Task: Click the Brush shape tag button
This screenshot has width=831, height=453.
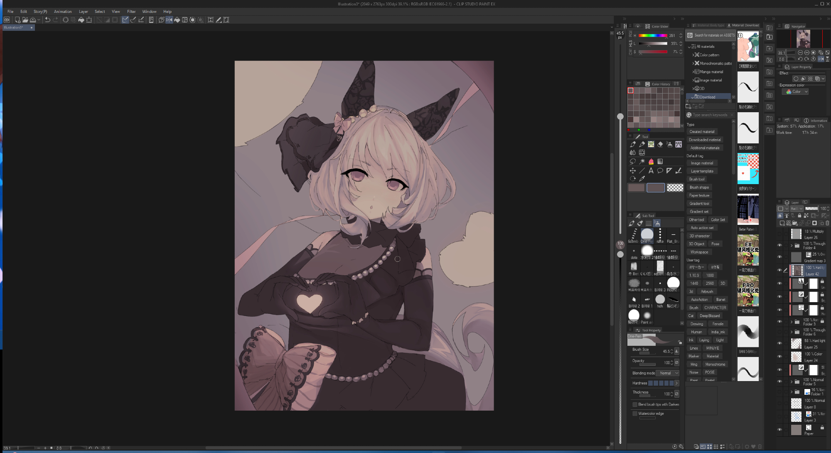Action: click(x=699, y=187)
